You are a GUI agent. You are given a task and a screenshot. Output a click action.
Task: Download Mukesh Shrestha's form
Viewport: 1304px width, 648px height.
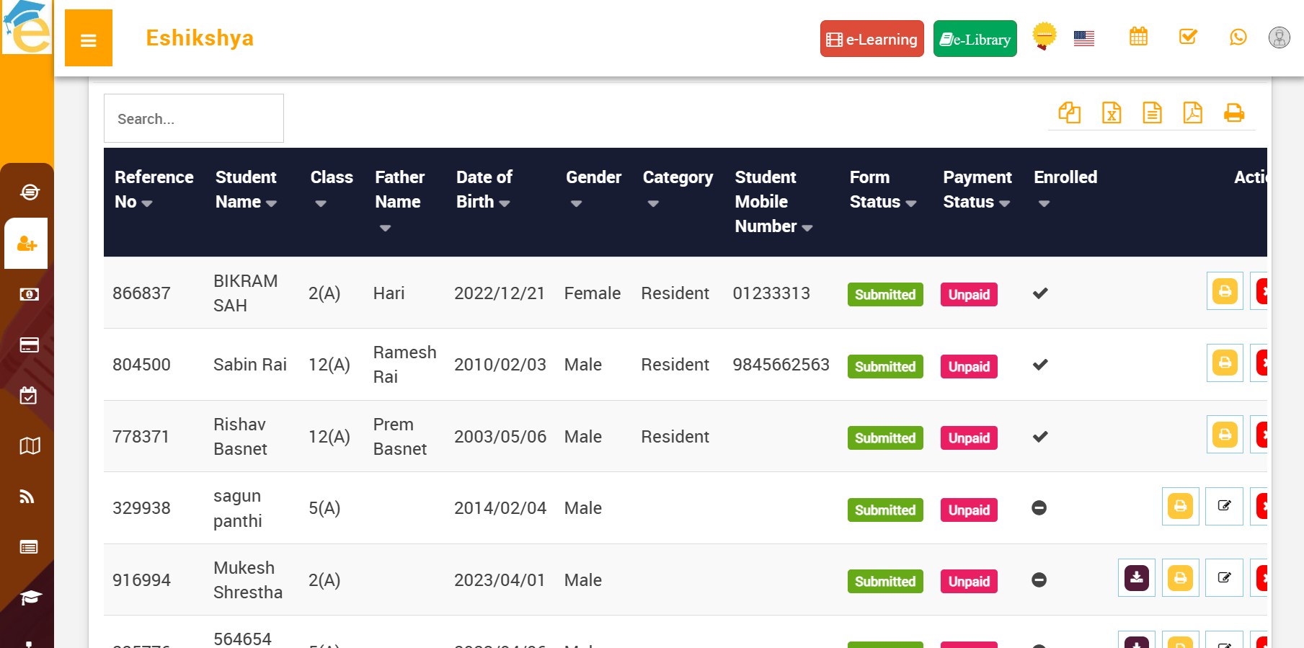[1136, 578]
